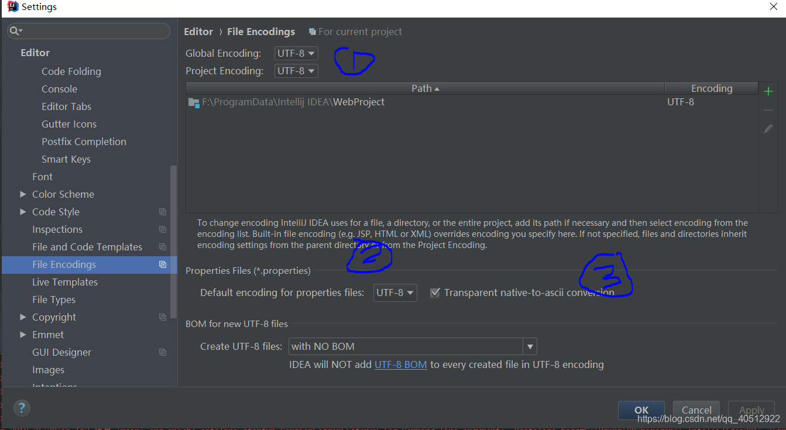Open Images settings page
This screenshot has height=430, width=786.
point(48,370)
